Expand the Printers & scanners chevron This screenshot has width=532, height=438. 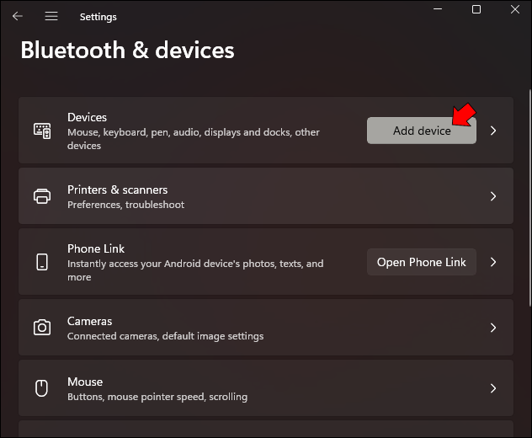tap(493, 196)
